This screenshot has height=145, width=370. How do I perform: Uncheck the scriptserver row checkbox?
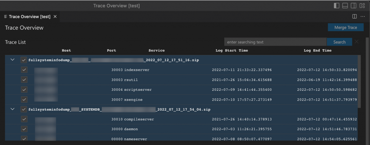(x=24, y=90)
